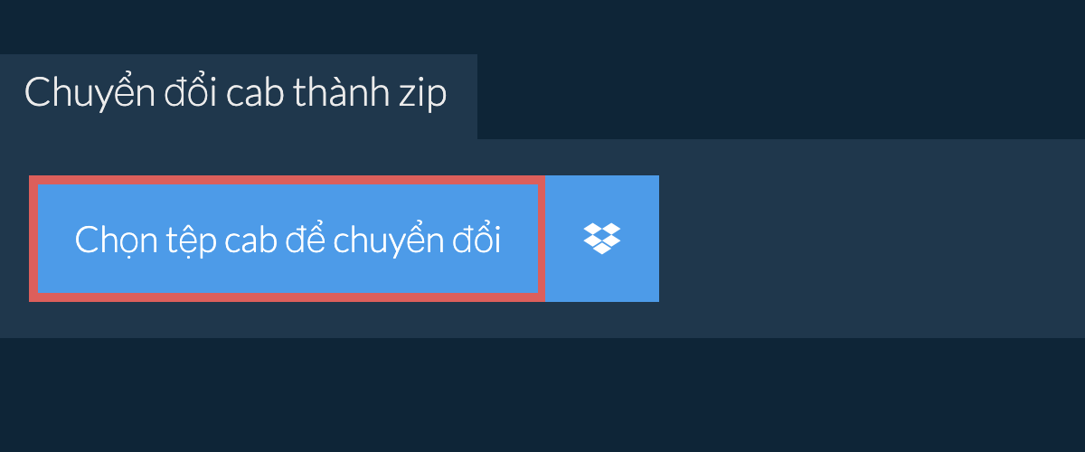Choose a cab file to convert

288,239
